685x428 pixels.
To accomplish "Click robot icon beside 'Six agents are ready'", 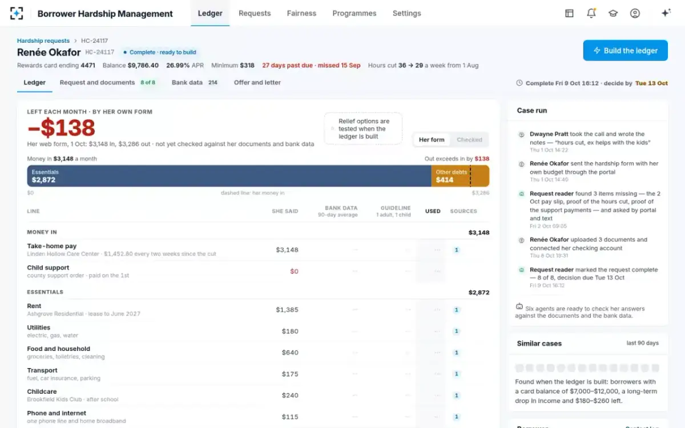I will tap(519, 306).
